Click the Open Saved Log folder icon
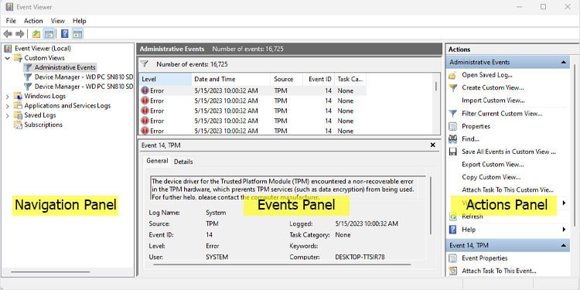Viewport: 580px width, 290px height. point(452,75)
